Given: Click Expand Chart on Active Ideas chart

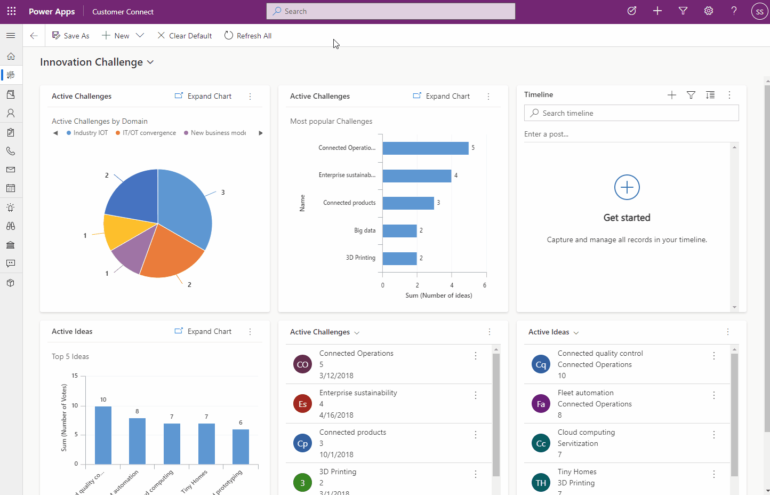Looking at the screenshot, I should click(x=203, y=331).
